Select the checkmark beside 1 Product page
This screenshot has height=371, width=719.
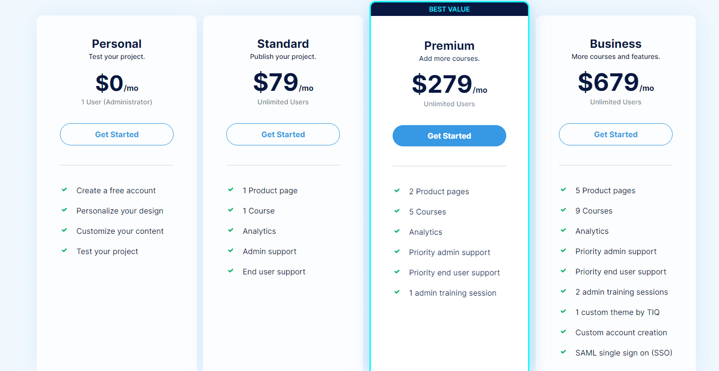pyautogui.click(x=231, y=190)
